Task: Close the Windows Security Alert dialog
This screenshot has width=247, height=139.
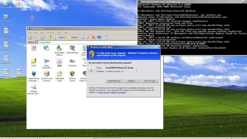Action: coord(159,47)
